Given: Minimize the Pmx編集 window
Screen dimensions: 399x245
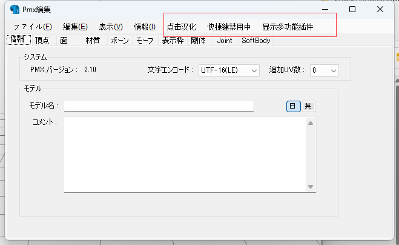Looking at the screenshot, I should click(x=325, y=9).
